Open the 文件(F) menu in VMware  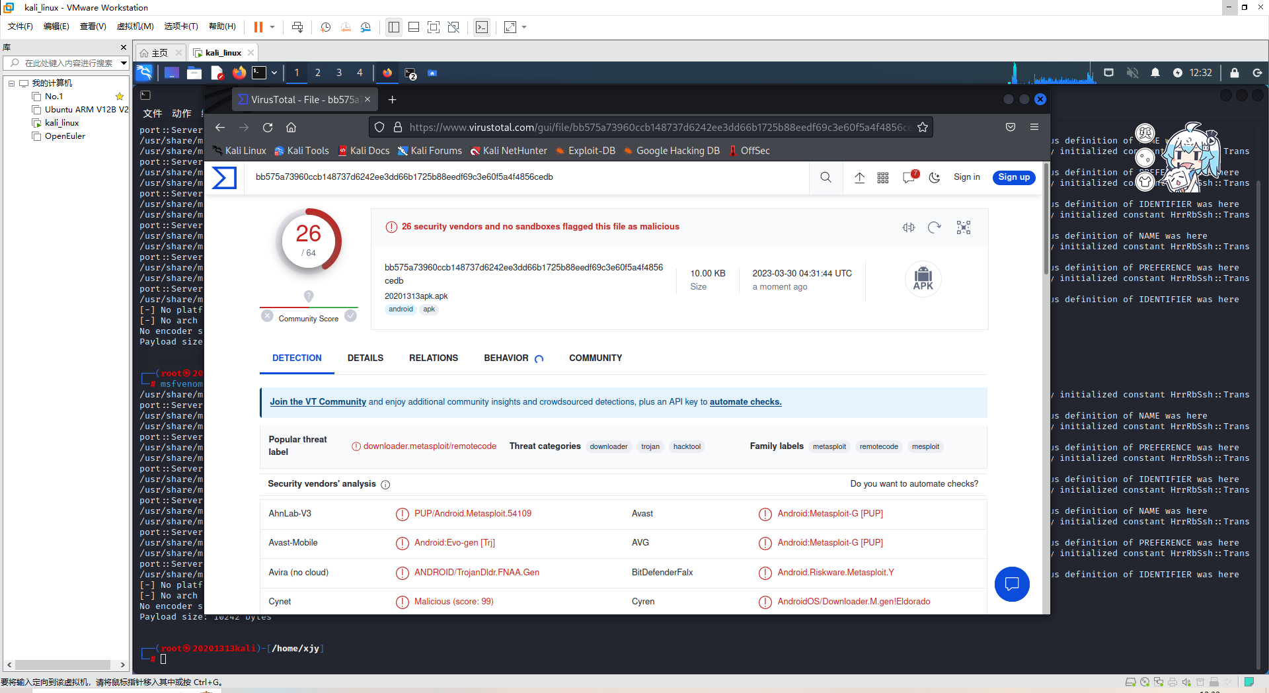(20, 26)
